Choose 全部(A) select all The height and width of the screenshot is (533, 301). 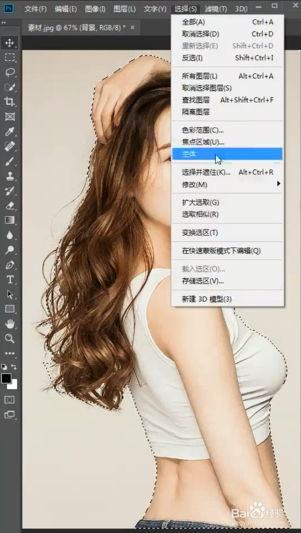click(227, 22)
